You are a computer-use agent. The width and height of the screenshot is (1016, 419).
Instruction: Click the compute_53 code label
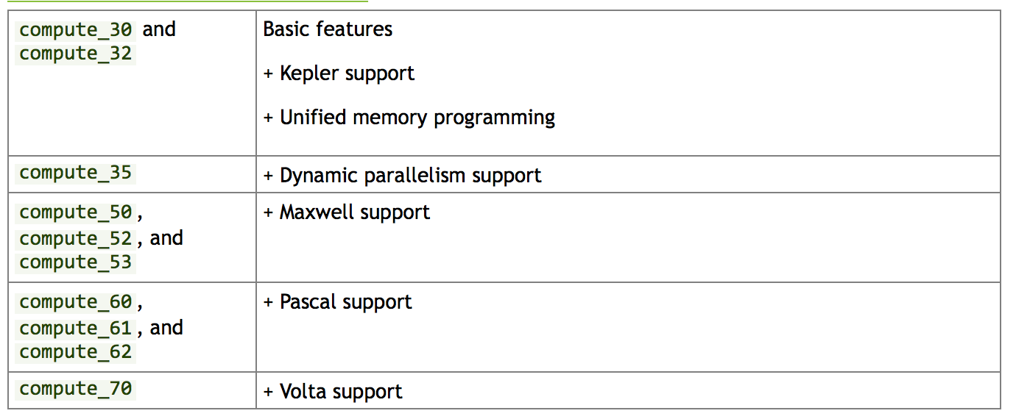click(x=76, y=262)
